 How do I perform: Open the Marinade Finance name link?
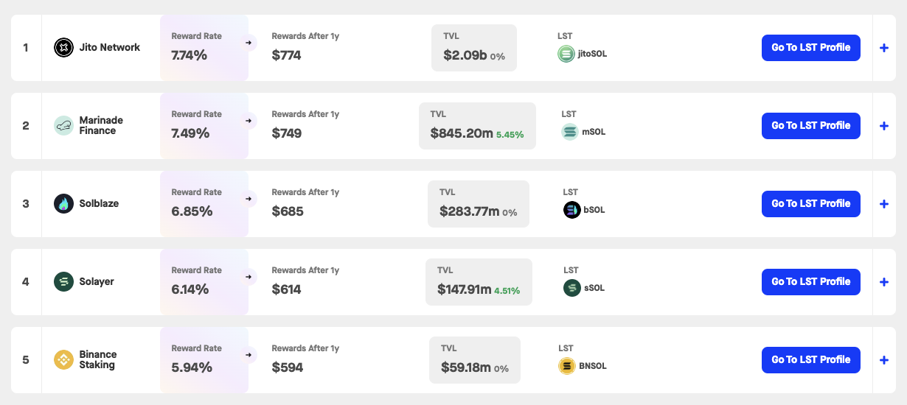pyautogui.click(x=101, y=126)
